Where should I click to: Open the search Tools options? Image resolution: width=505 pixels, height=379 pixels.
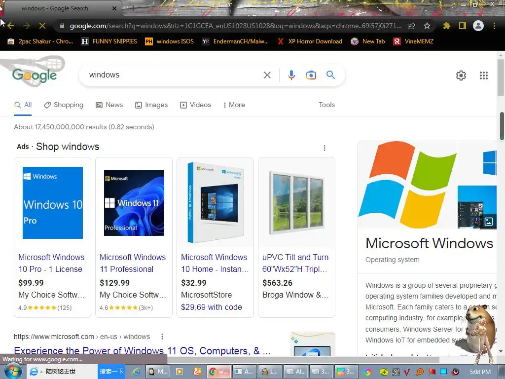(326, 105)
